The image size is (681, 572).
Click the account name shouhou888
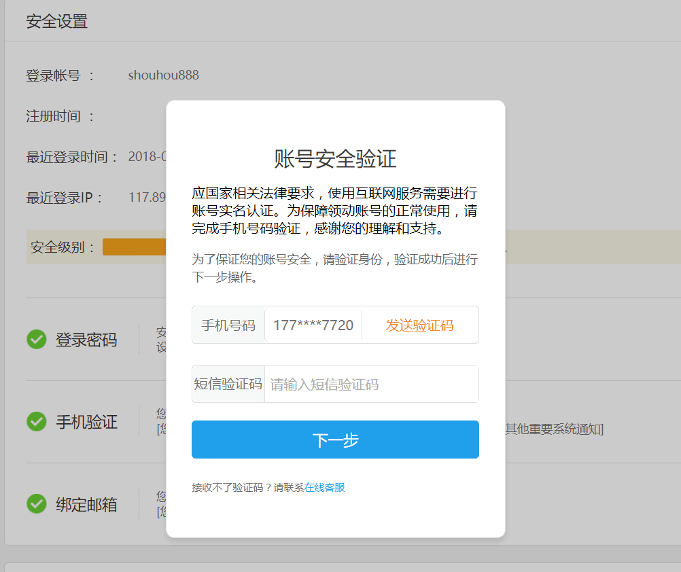click(x=163, y=75)
